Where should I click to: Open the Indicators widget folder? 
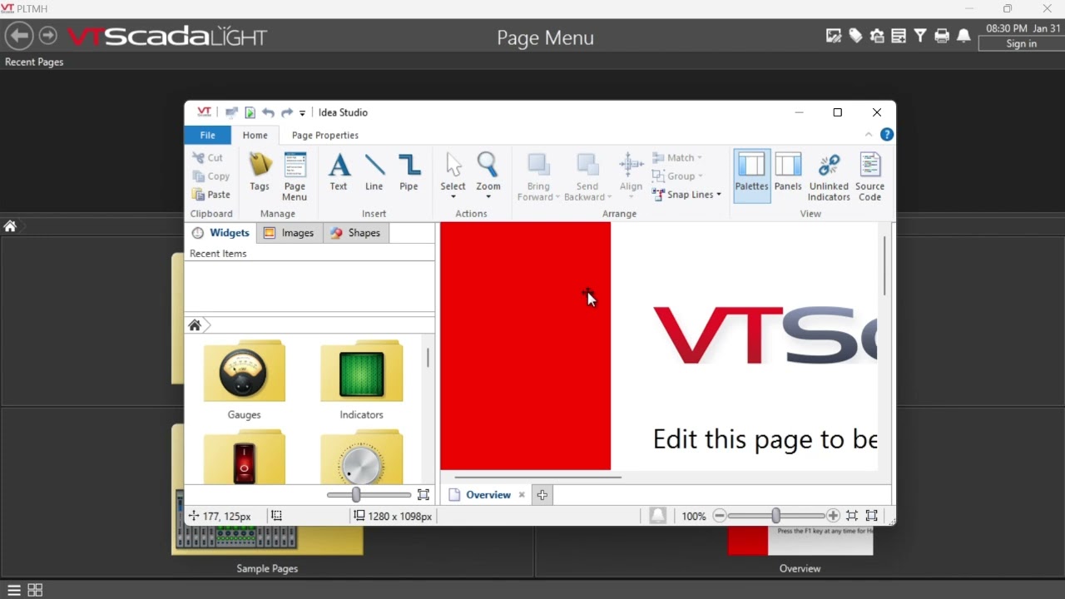point(361,380)
